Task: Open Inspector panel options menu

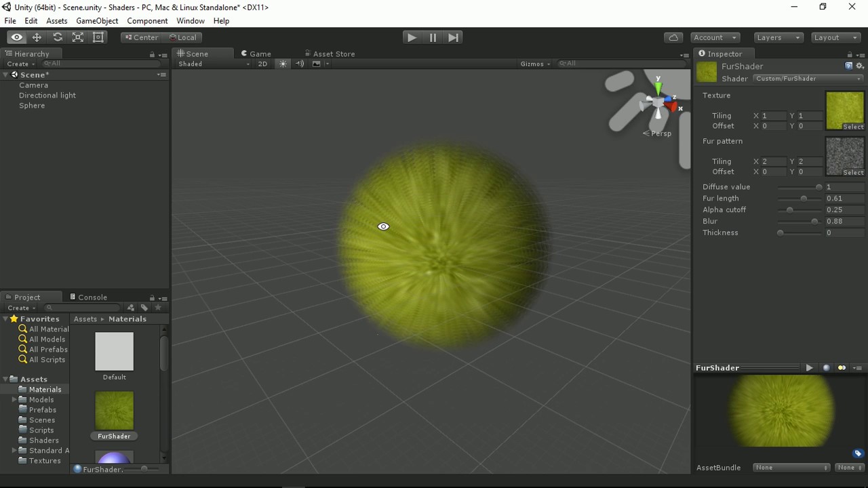Action: coord(861,54)
